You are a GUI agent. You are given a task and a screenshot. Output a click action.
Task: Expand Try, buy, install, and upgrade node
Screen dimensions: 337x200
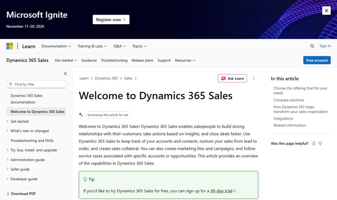7,150
